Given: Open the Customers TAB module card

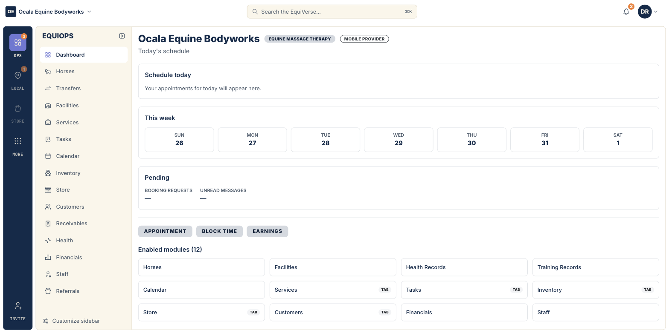Looking at the screenshot, I should point(333,313).
